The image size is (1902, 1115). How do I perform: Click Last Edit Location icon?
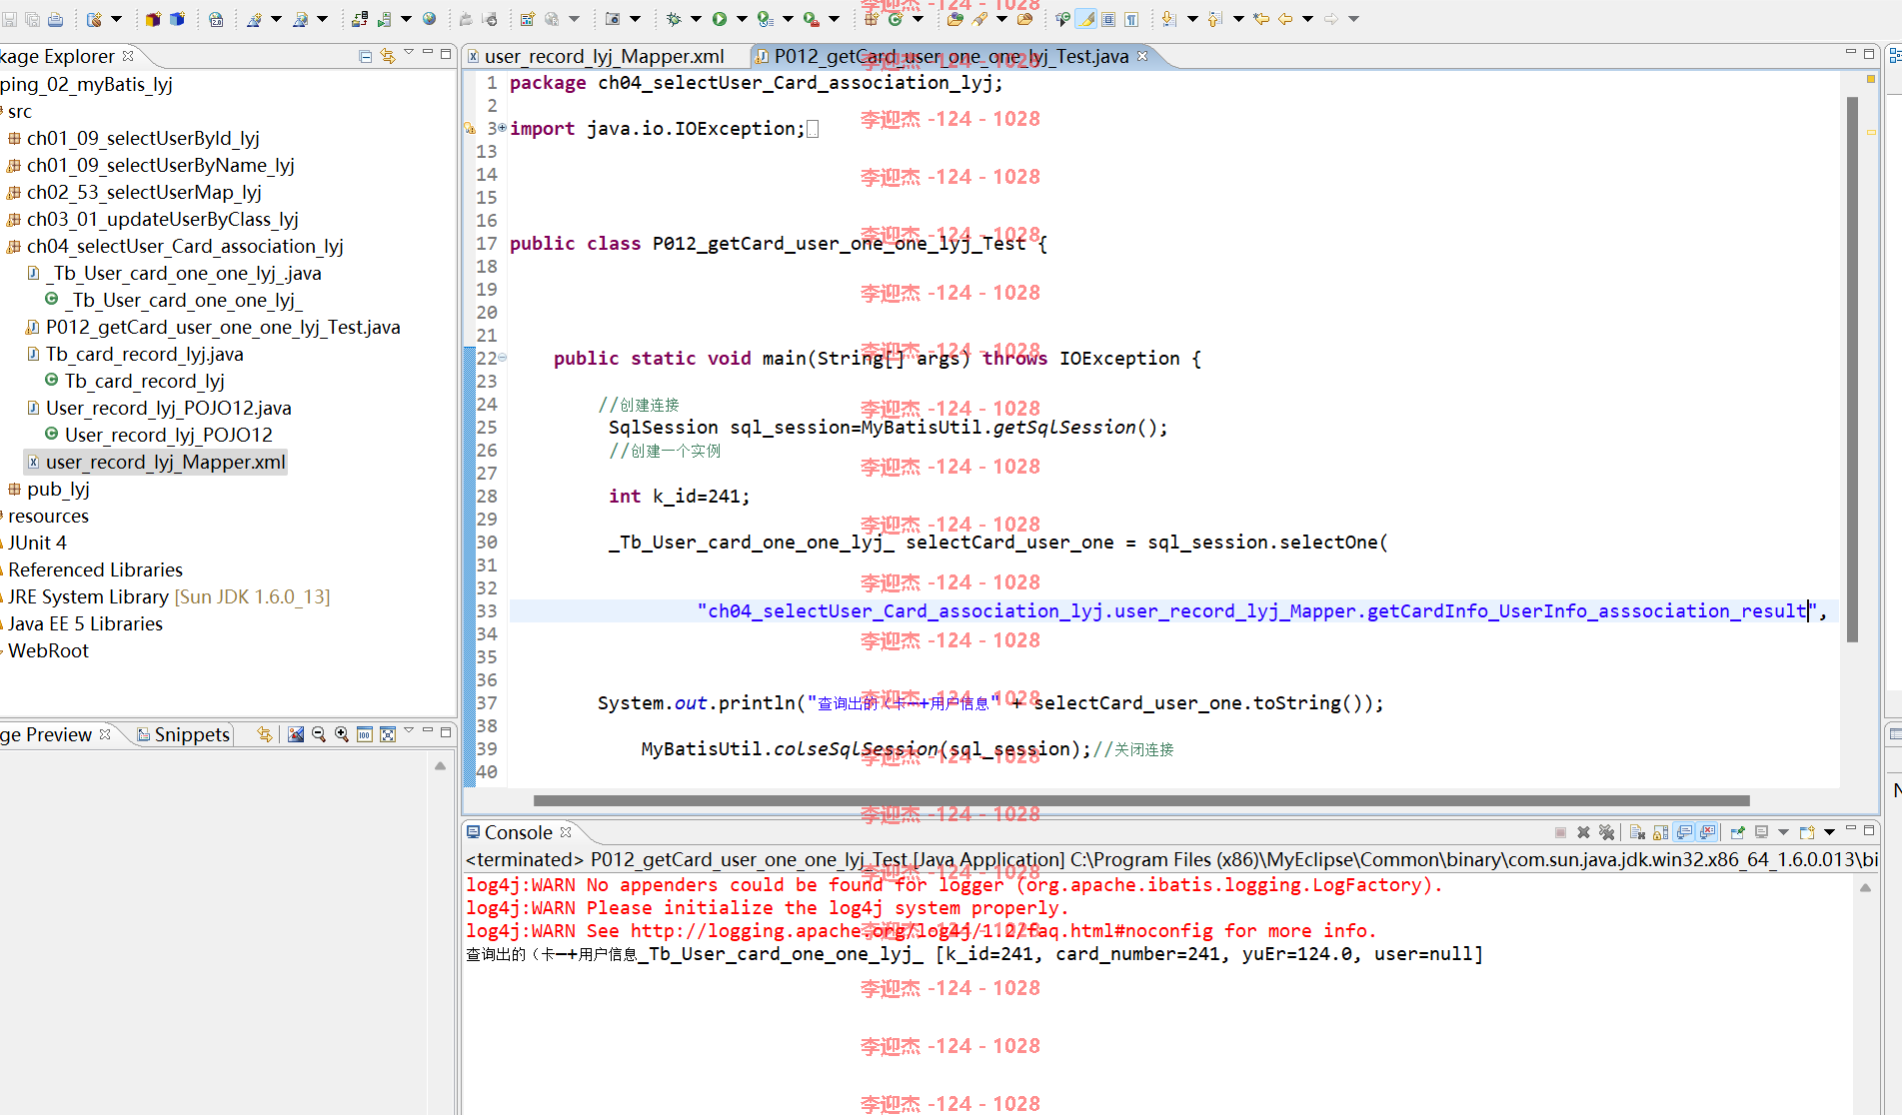1261,19
